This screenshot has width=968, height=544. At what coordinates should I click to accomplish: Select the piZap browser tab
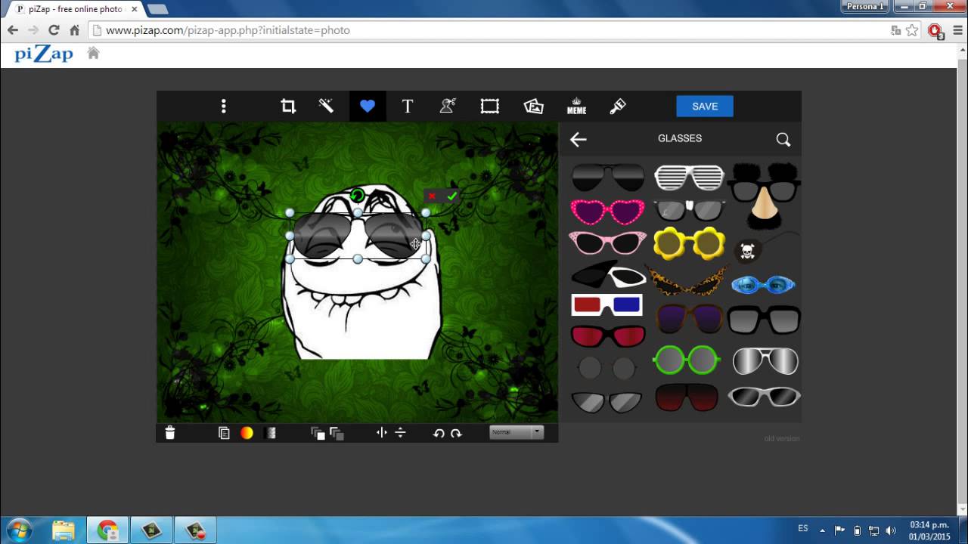[x=76, y=9]
